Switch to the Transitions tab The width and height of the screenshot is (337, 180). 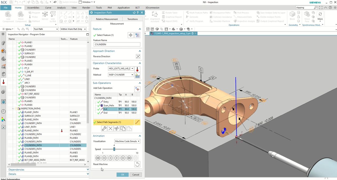click(132, 19)
